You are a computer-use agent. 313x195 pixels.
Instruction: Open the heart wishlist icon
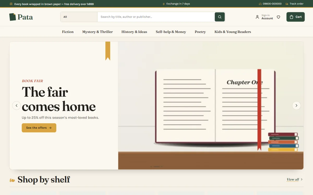tap(278, 17)
